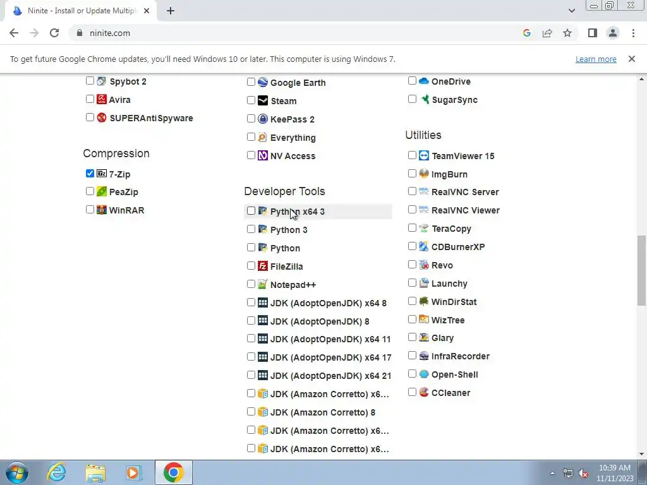This screenshot has height=485, width=647.
Task: Open Windows Media Player from taskbar
Action: point(133,472)
